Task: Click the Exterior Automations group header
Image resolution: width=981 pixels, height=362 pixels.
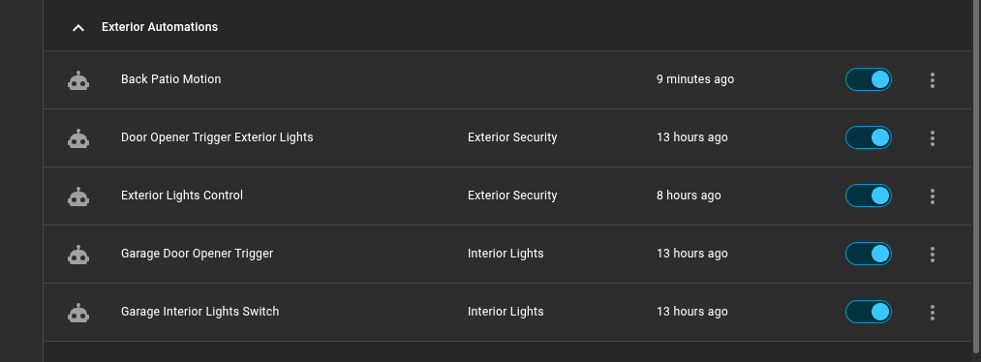Action: click(506, 27)
